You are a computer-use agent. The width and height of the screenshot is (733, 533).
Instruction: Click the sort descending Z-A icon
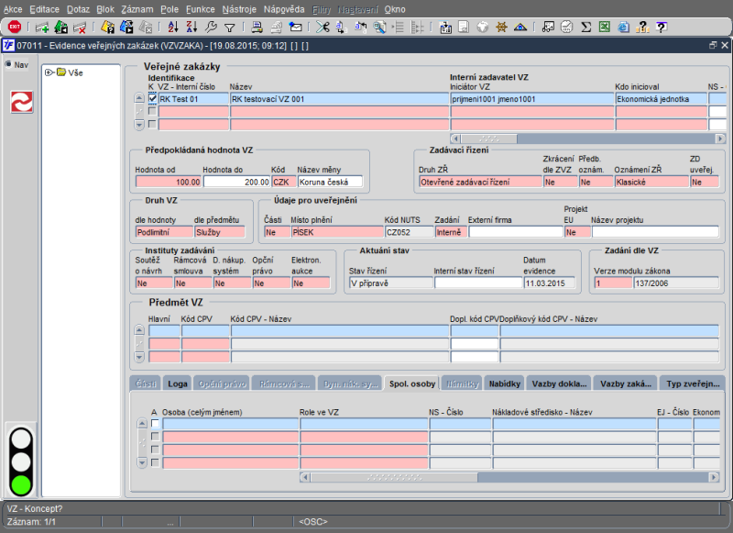193,27
